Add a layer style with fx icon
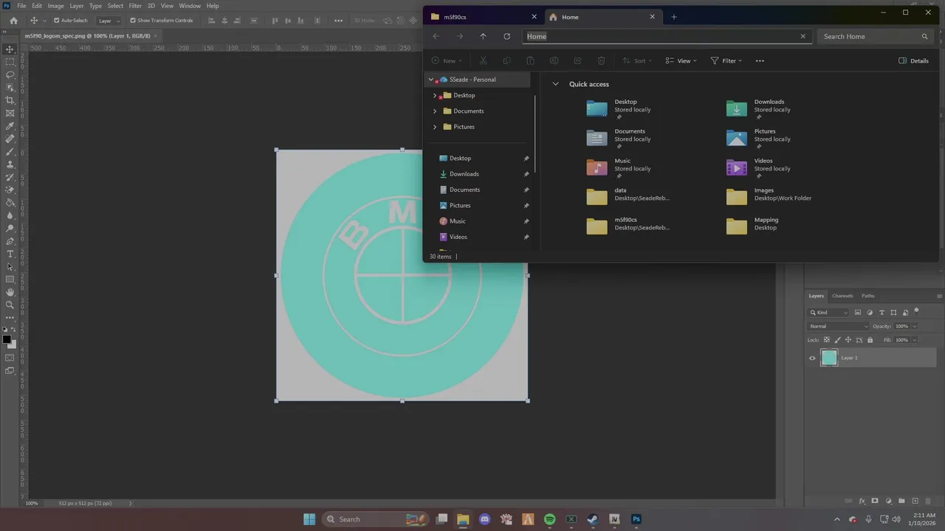Viewport: 945px width, 531px height. point(862,502)
